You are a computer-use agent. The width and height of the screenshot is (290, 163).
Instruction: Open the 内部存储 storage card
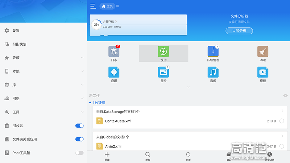click(138, 25)
